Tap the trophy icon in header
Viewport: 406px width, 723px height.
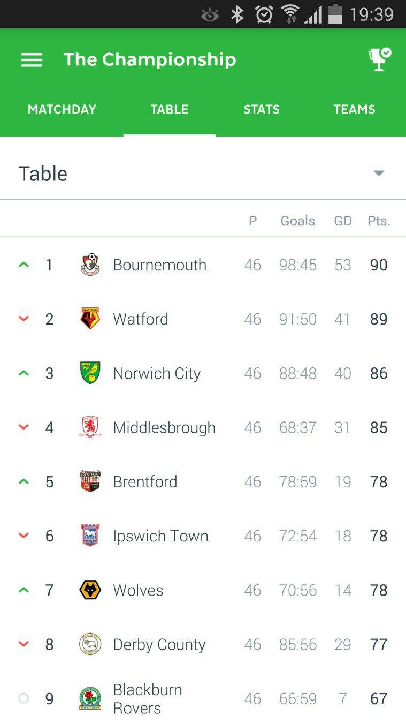380,59
